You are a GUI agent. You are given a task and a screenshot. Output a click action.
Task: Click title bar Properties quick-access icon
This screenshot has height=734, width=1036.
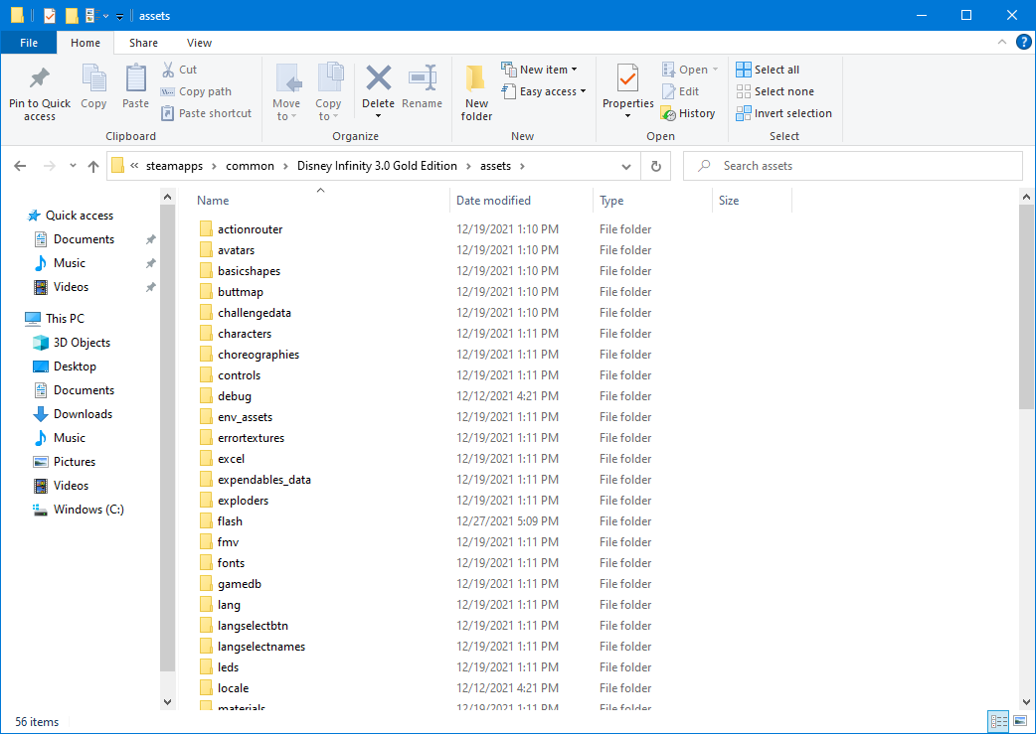51,15
